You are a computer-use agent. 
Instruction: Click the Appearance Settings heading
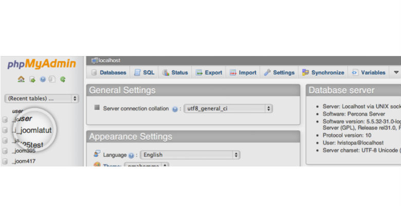[x=131, y=136]
